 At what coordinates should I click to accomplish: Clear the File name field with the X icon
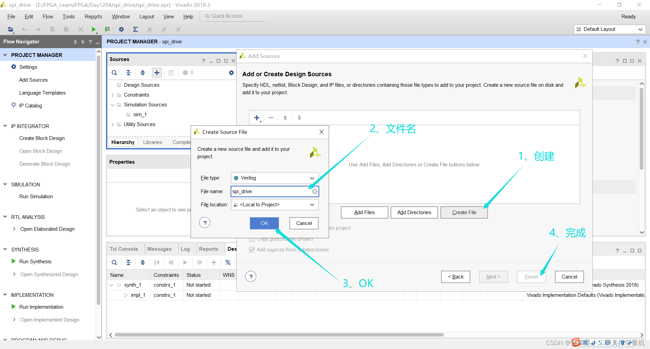coord(315,191)
